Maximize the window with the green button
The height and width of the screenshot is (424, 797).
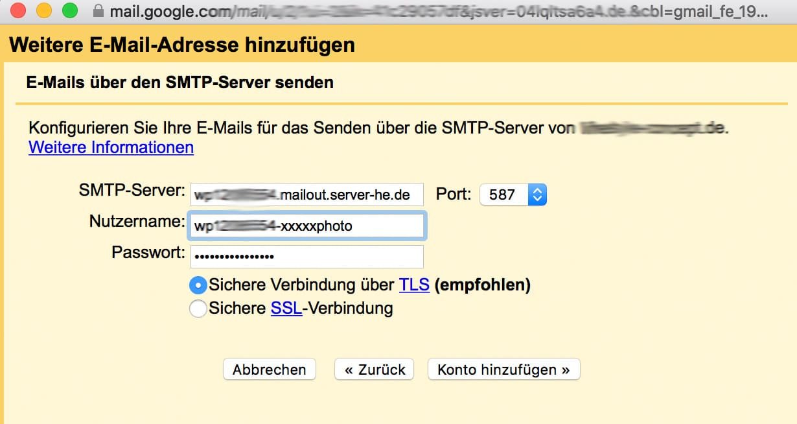(69, 11)
